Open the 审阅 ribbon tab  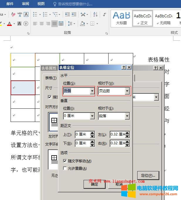[26, 4]
